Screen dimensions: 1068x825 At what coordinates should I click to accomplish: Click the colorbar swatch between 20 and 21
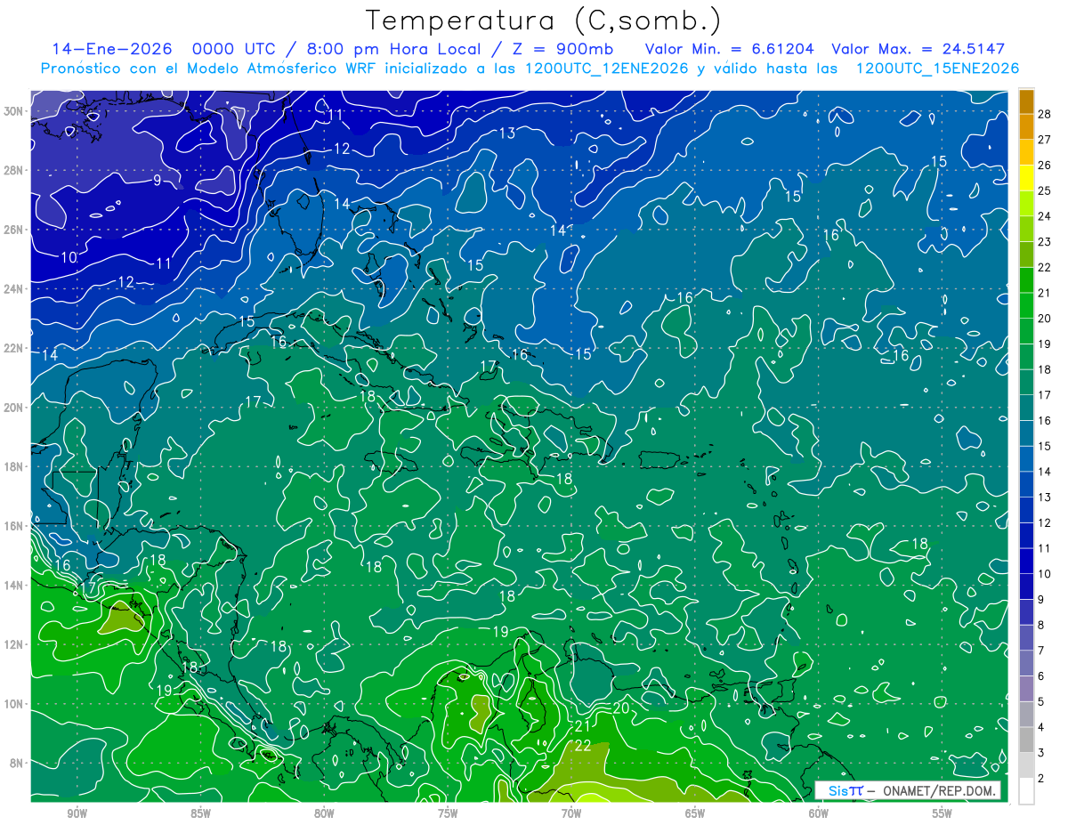click(x=1027, y=305)
